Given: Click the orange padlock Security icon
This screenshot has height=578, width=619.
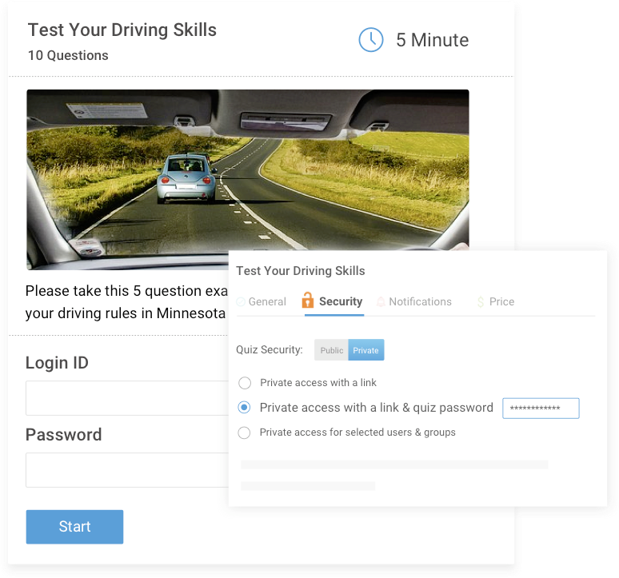Looking at the screenshot, I should (x=308, y=301).
